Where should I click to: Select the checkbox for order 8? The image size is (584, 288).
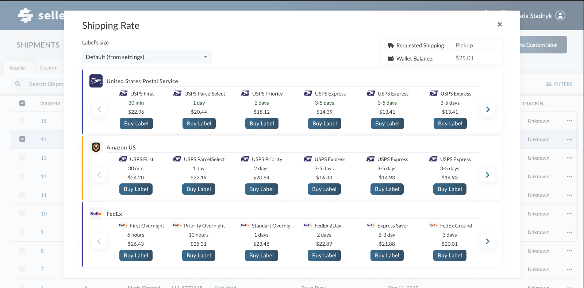[x=22, y=250]
